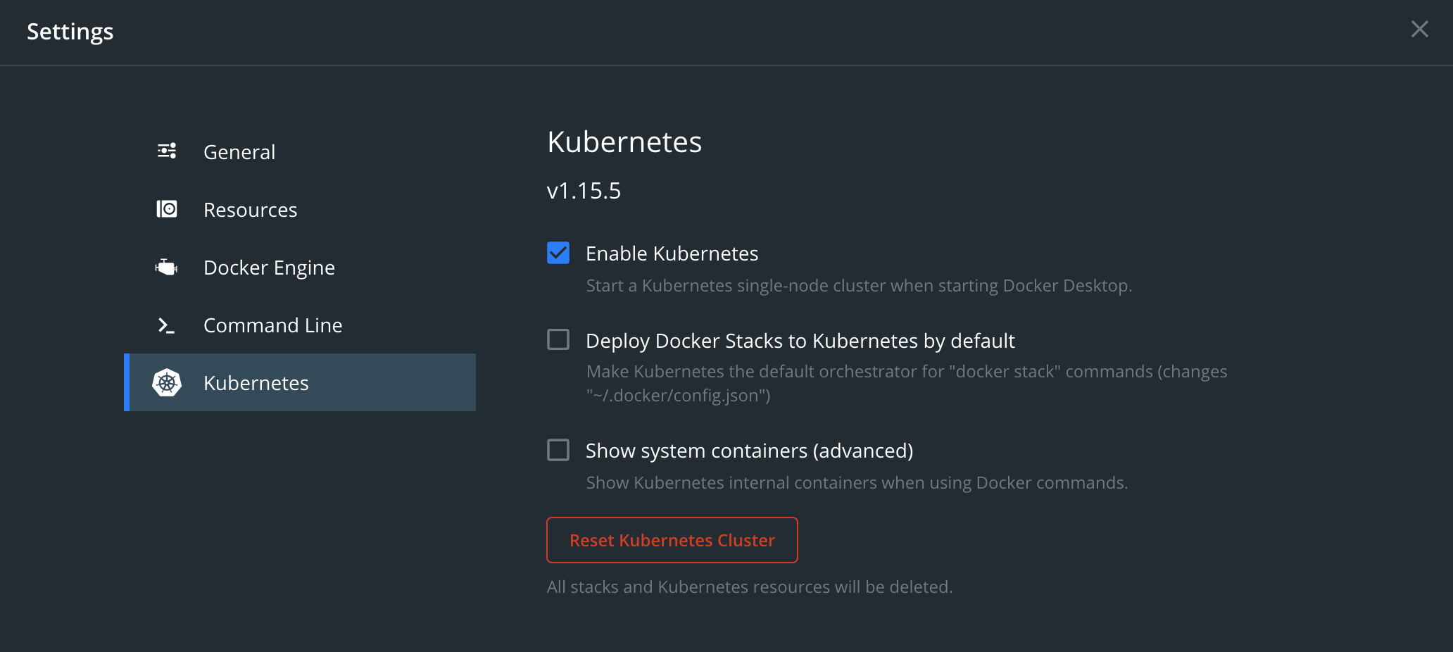Uncheck the Enable Kubernetes checkbox
1453x652 pixels.
(558, 253)
